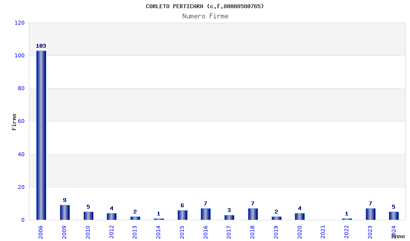Click the 120 value on y-axis
The image size is (410, 241).
(x=20, y=23)
